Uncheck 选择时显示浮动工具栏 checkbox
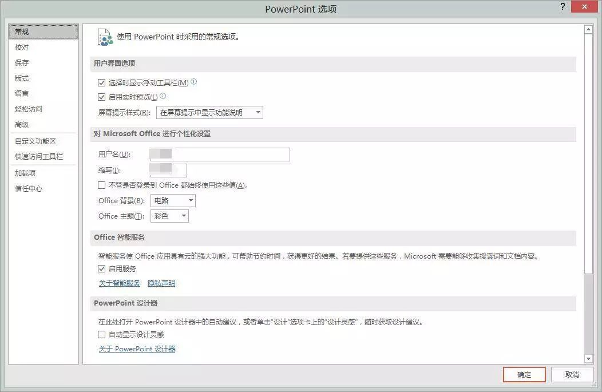 pyautogui.click(x=102, y=82)
